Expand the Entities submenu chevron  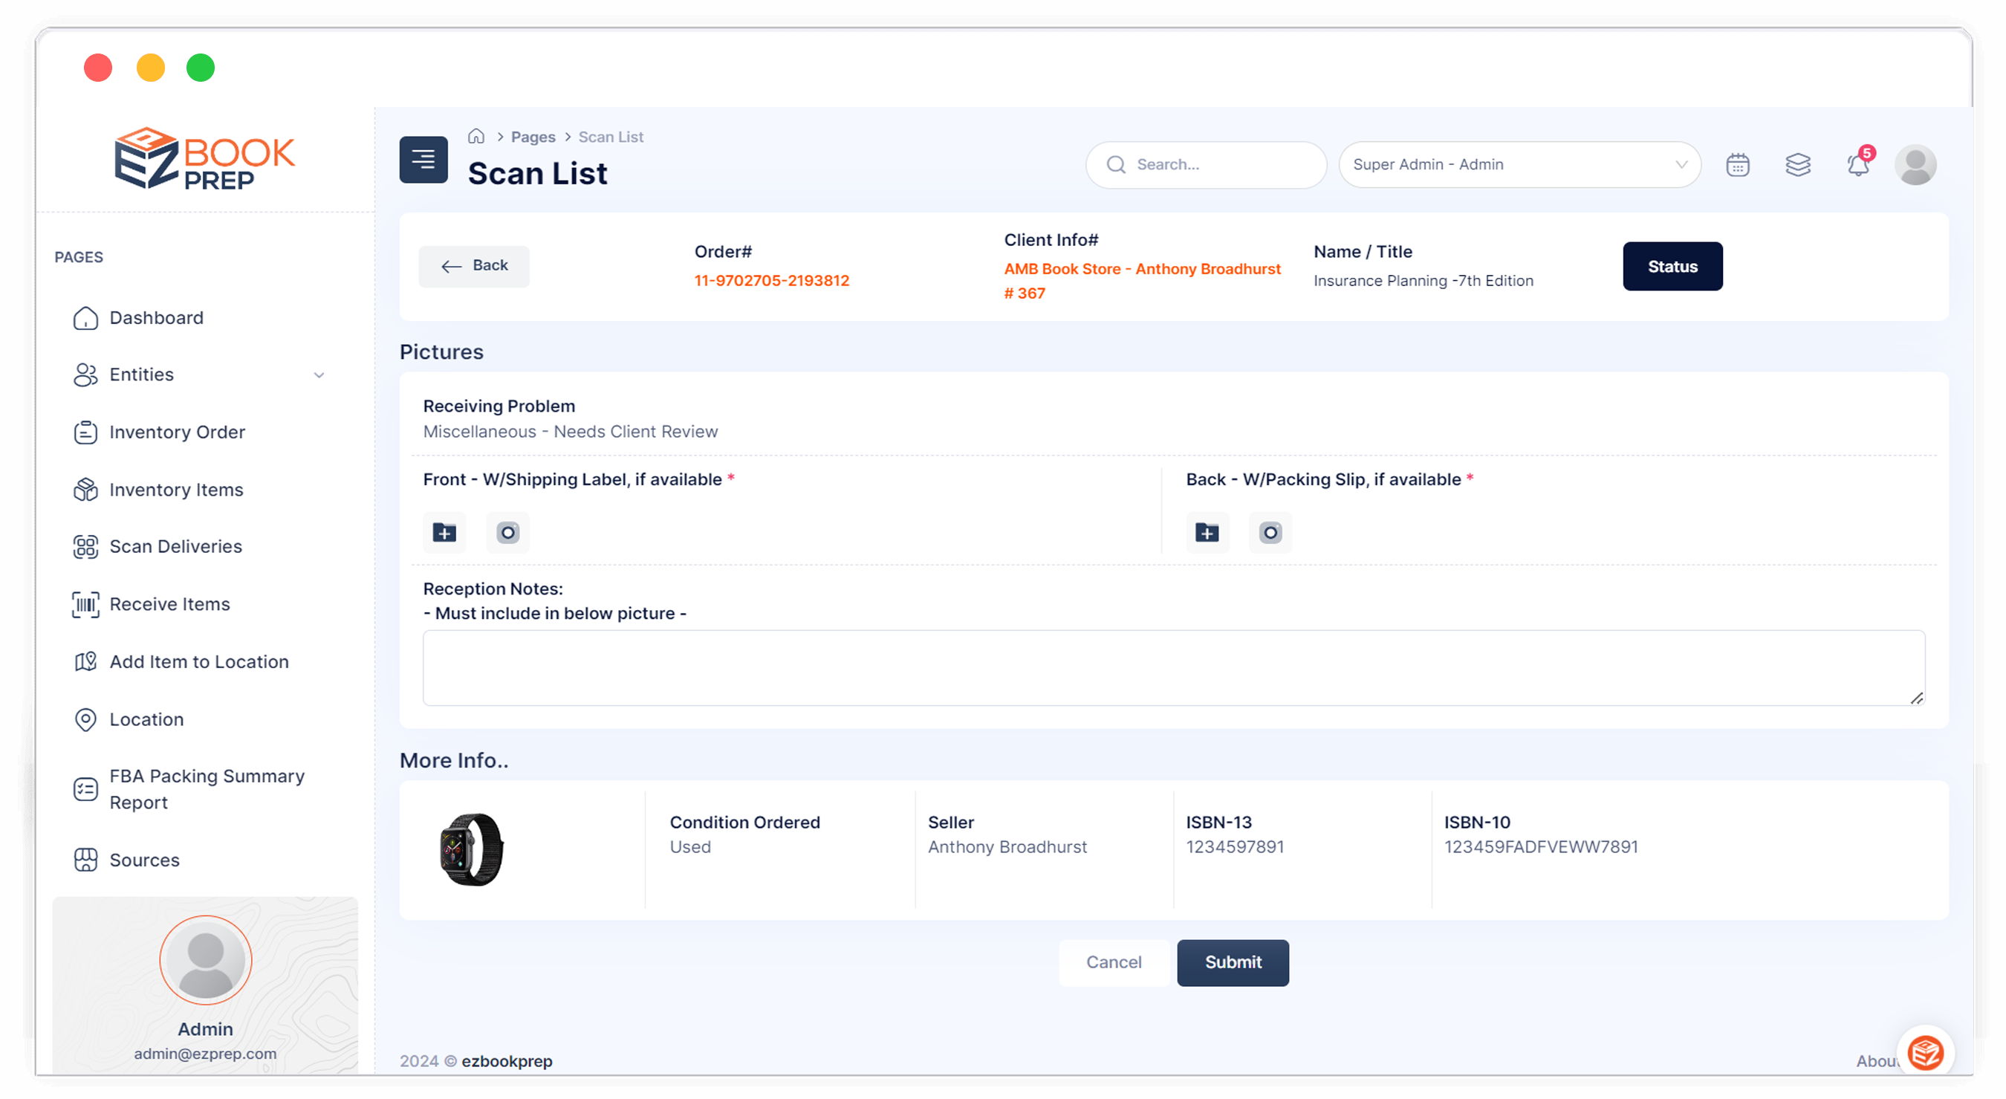pyautogui.click(x=319, y=375)
